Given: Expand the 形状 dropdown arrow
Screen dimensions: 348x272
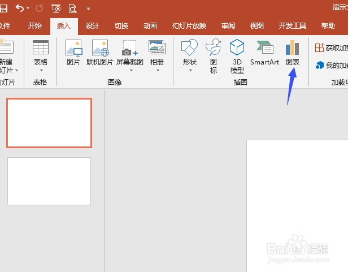Looking at the screenshot, I should click(x=190, y=71).
